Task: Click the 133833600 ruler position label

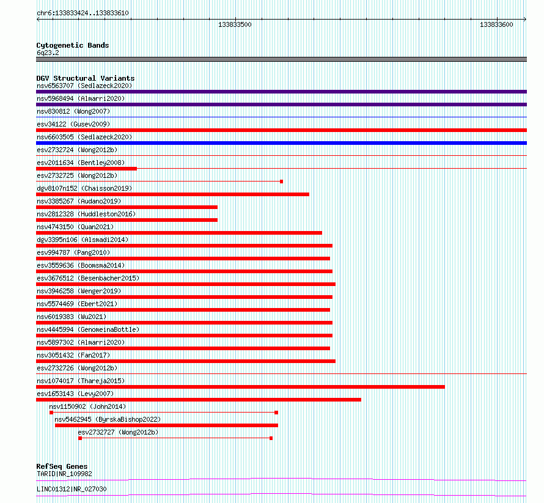Action: (x=496, y=24)
